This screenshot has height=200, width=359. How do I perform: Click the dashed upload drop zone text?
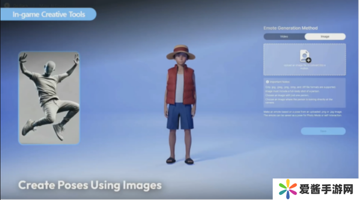pos(305,66)
